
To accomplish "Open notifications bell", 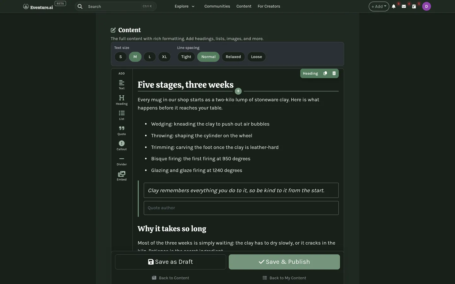I will [x=394, y=6].
